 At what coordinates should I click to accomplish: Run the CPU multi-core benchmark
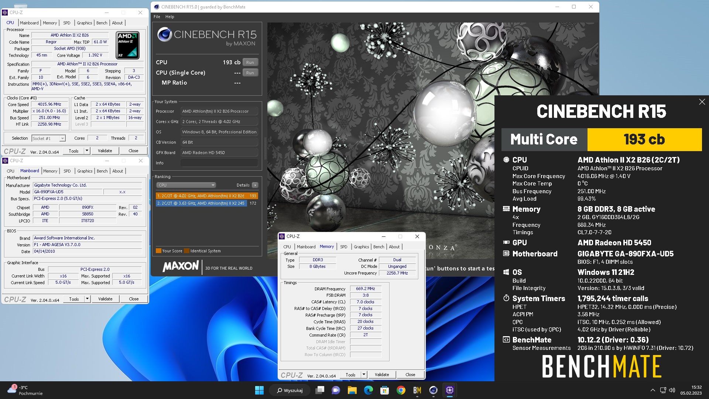coord(250,62)
